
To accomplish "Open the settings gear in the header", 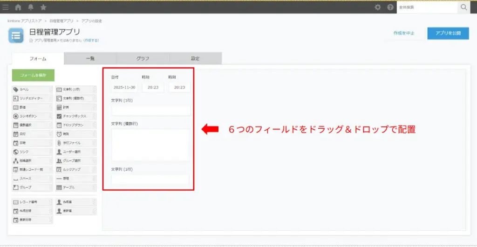I will 377,7.
